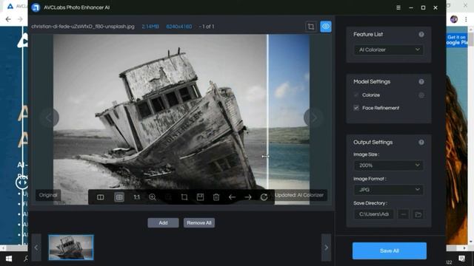Click the Add button
Viewport: 474px width, 266px height.
click(x=163, y=223)
